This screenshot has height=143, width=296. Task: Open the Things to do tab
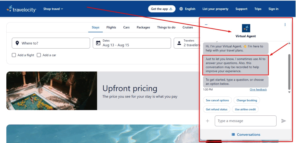(166, 27)
